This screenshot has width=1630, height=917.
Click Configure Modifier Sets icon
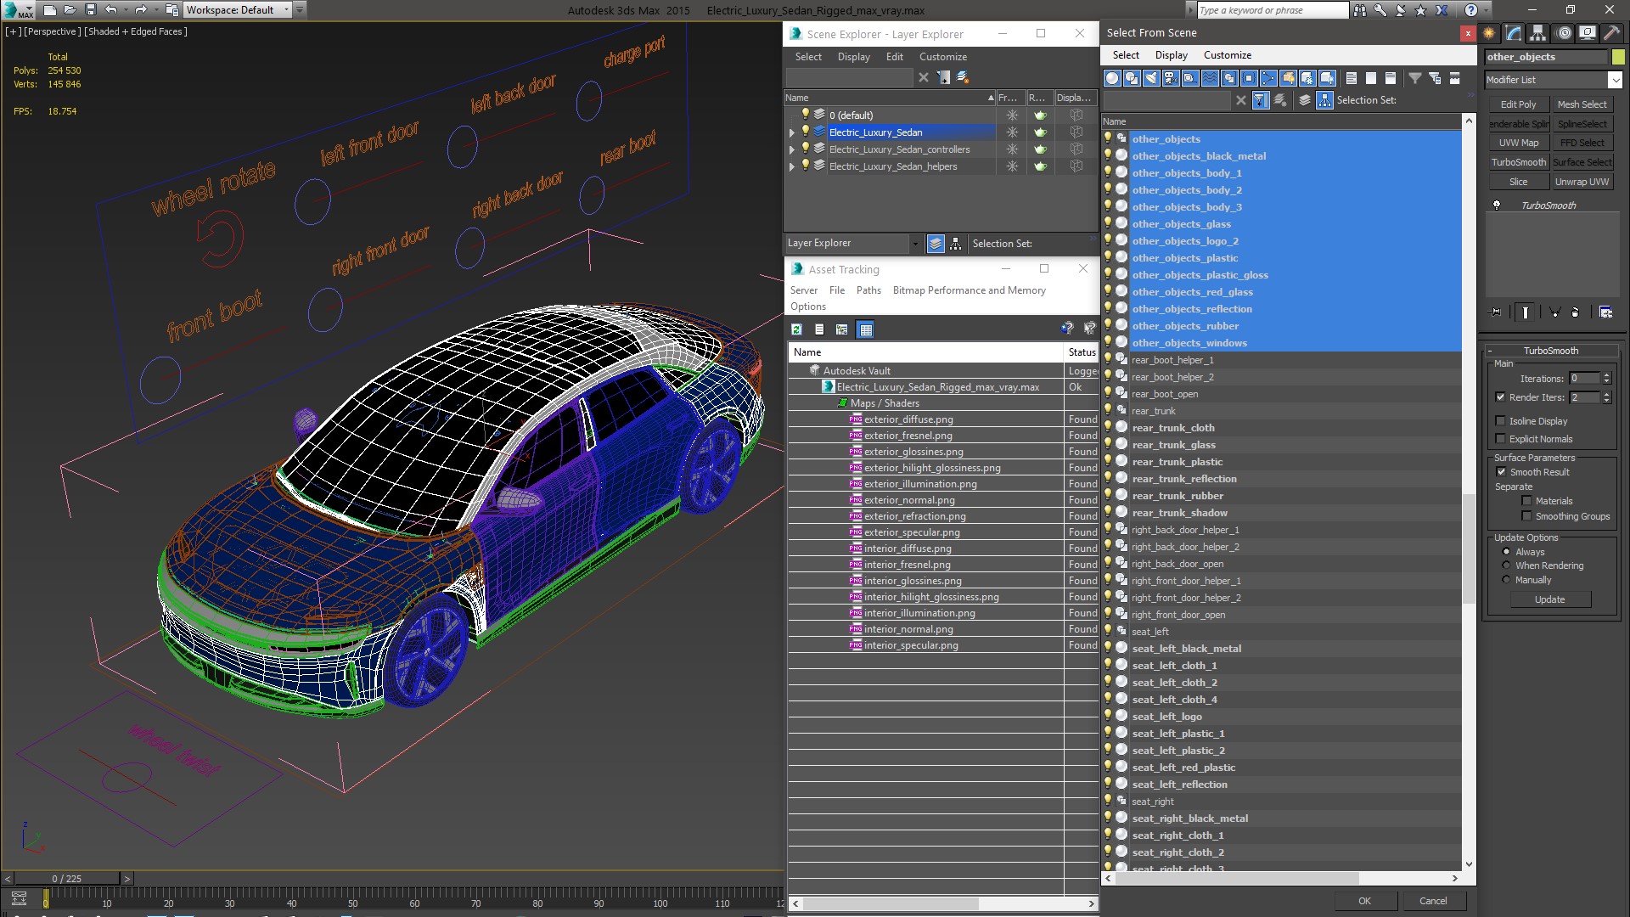[1605, 312]
